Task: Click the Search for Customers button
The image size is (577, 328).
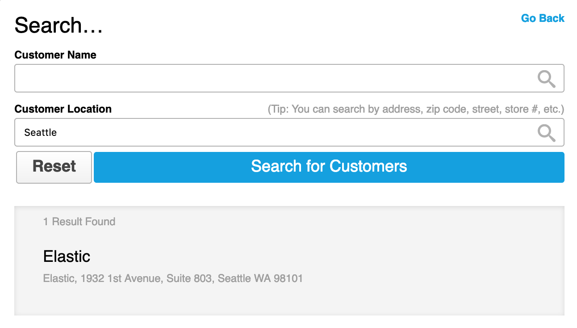Action: click(x=329, y=167)
